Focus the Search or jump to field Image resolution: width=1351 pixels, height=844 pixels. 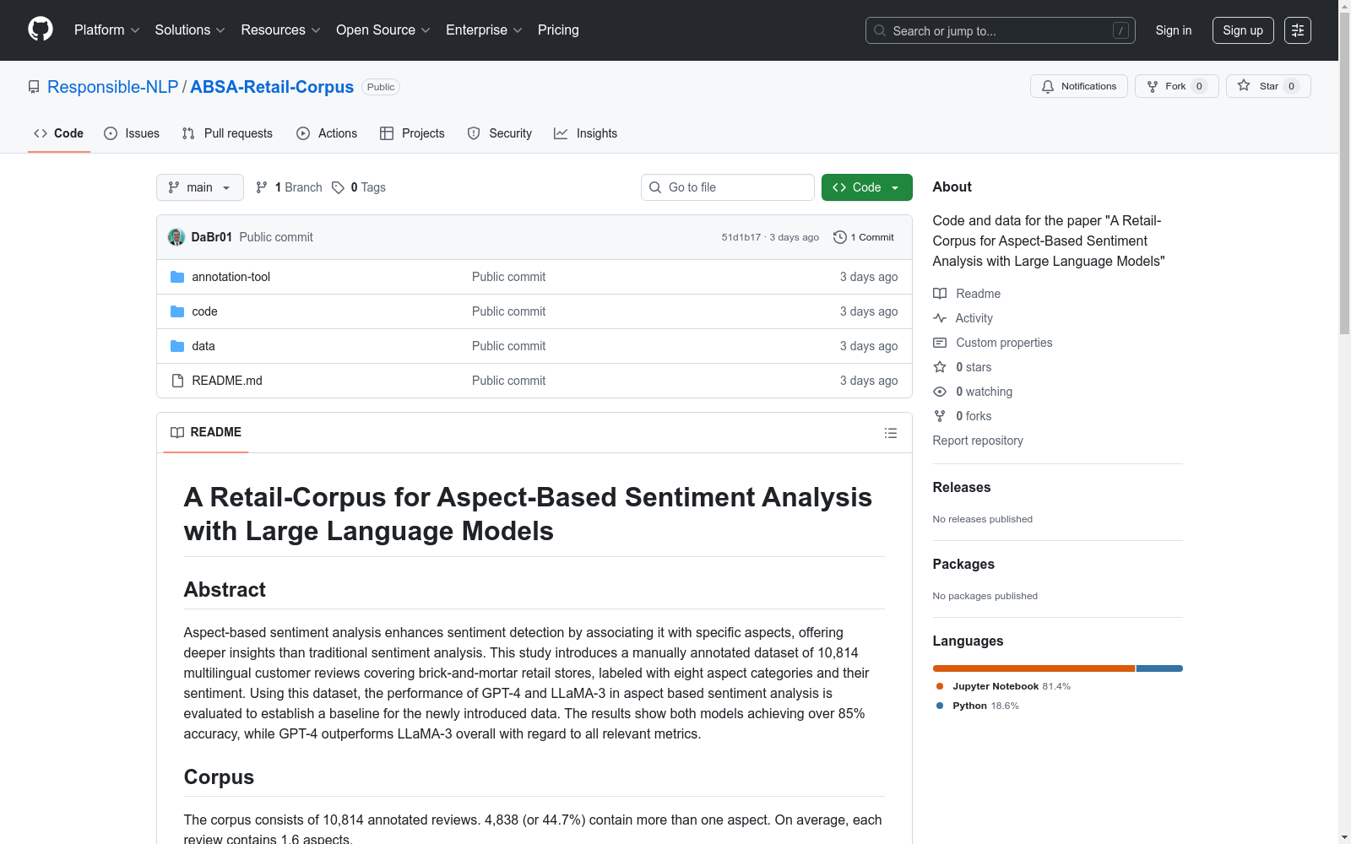tap(1001, 30)
